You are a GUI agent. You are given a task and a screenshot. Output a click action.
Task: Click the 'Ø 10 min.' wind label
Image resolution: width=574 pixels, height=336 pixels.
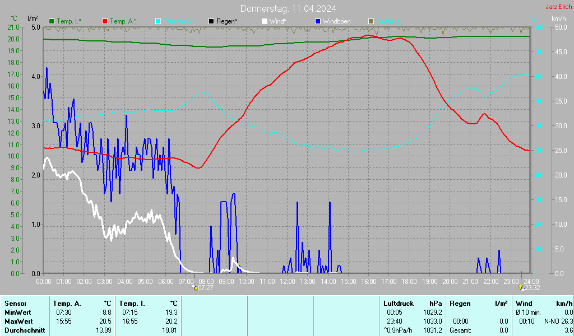[528, 312]
